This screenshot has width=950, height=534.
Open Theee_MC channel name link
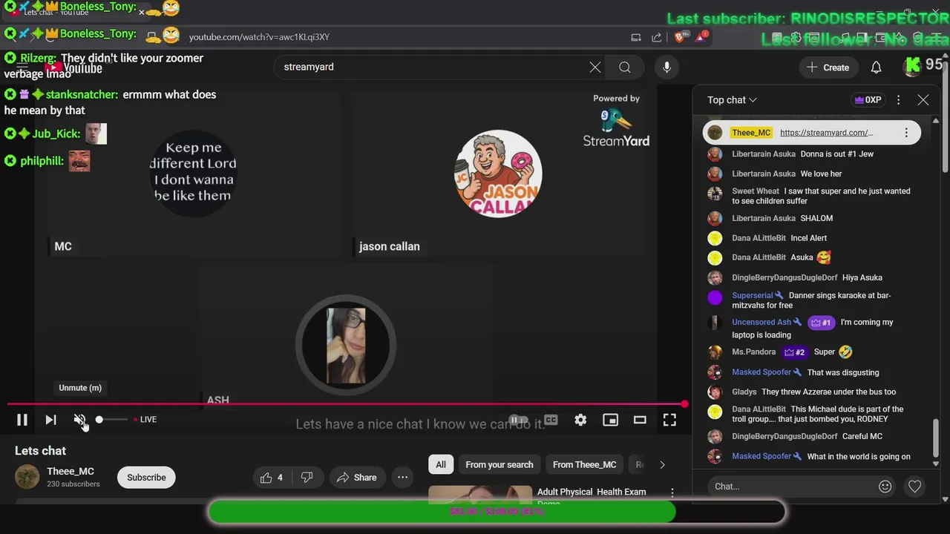pyautogui.click(x=71, y=472)
